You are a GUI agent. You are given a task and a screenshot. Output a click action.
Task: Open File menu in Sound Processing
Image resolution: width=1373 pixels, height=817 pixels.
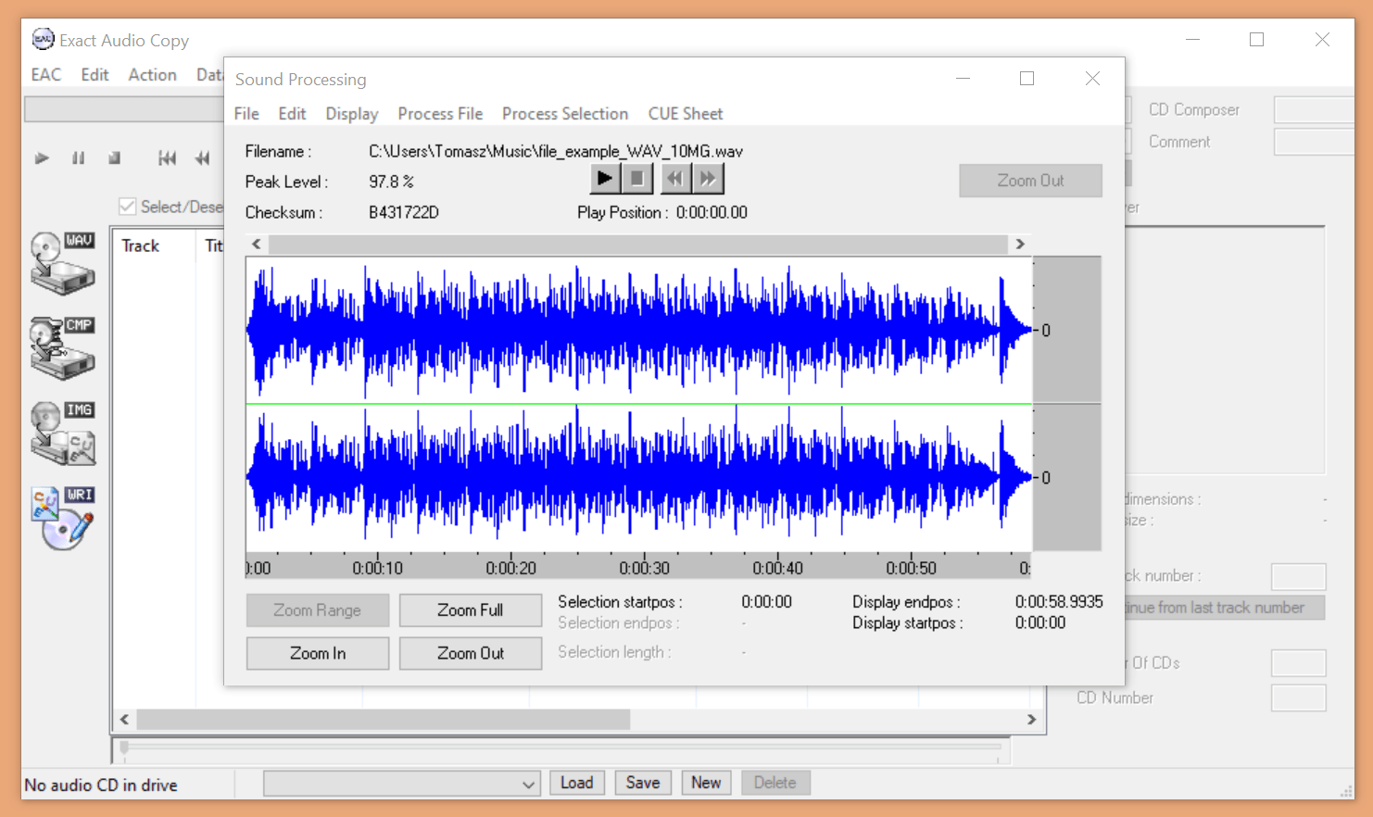[246, 113]
